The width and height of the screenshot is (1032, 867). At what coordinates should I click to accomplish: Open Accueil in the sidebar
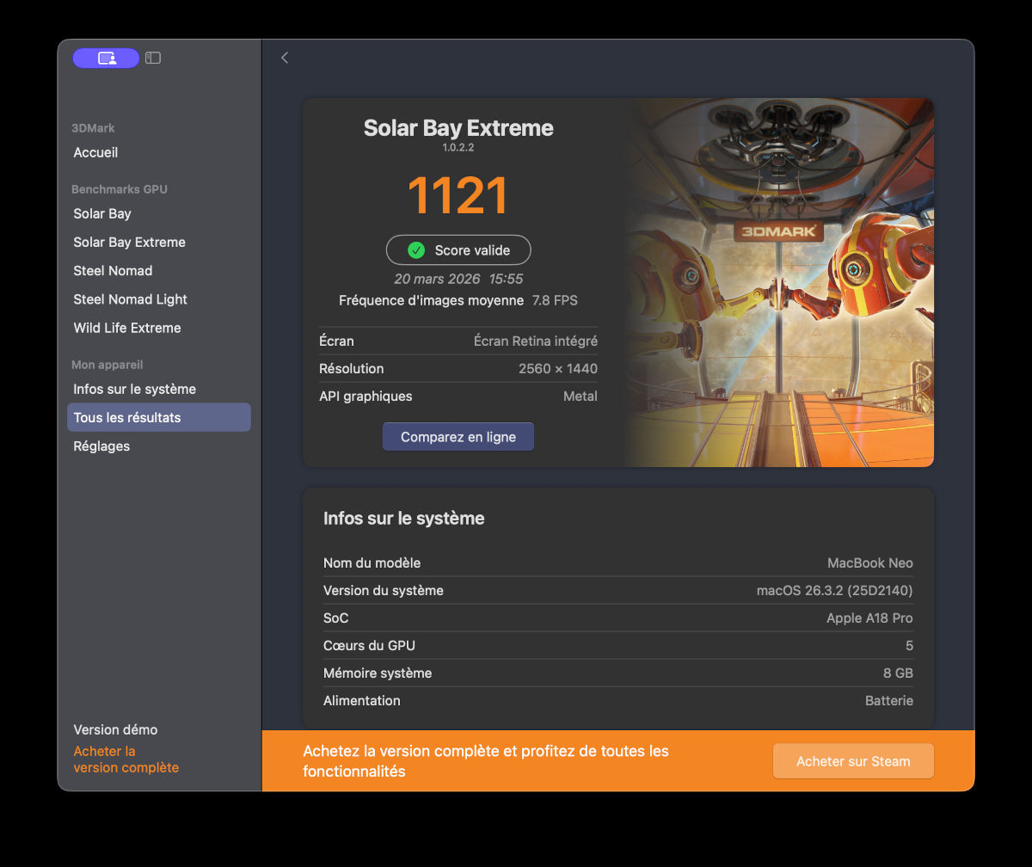(x=95, y=152)
